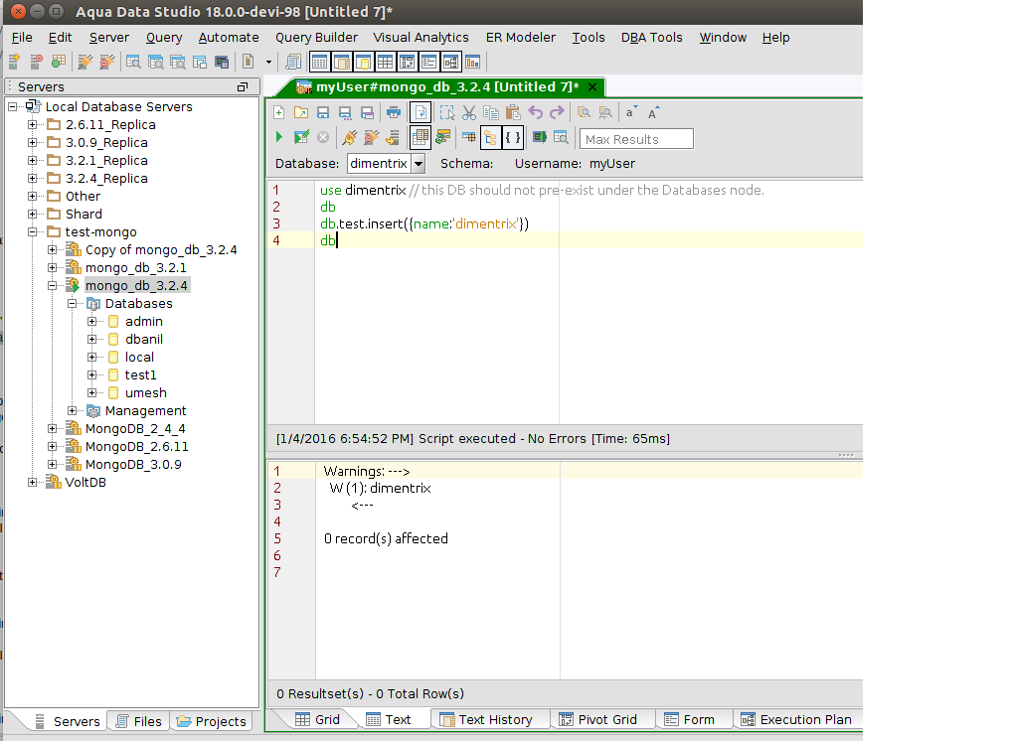Click the Find magnifier icon in editor toolbar
The image size is (1010, 741).
coord(584,112)
